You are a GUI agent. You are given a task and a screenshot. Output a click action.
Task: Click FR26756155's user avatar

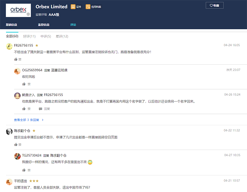click(9, 46)
